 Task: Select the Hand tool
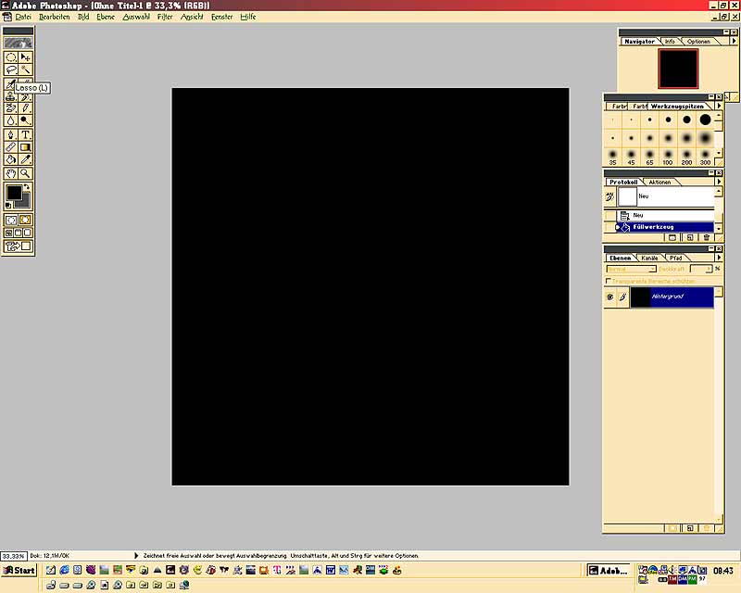[x=11, y=173]
